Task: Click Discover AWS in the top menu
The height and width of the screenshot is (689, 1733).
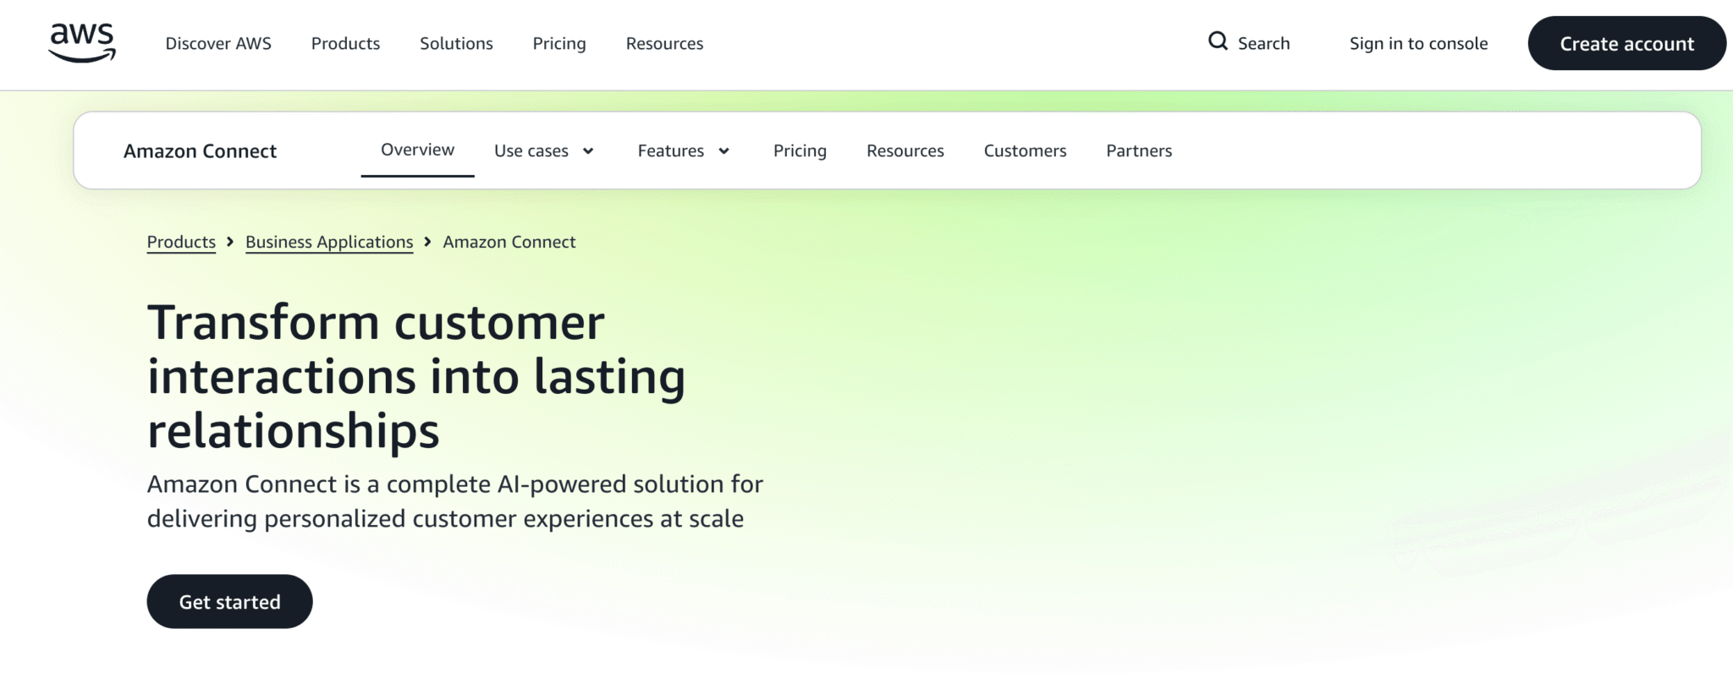Action: point(218,43)
